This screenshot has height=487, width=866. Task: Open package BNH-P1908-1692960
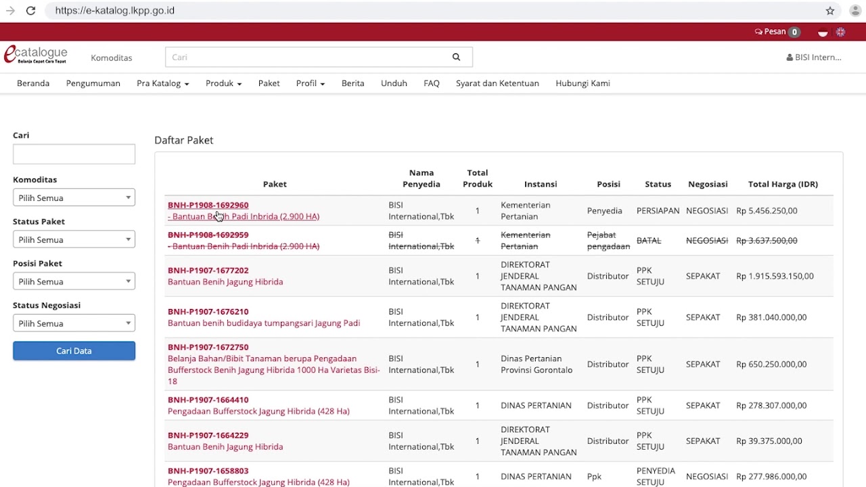pos(208,205)
